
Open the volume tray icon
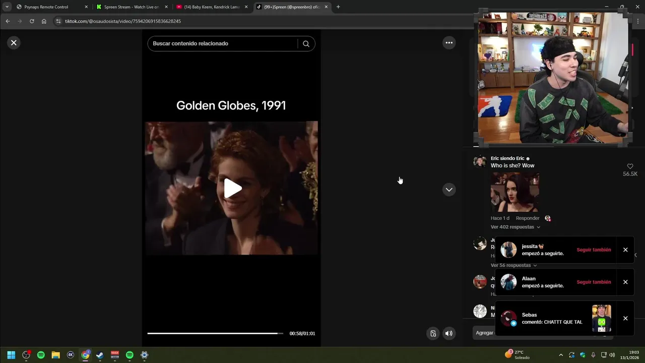pos(612,355)
